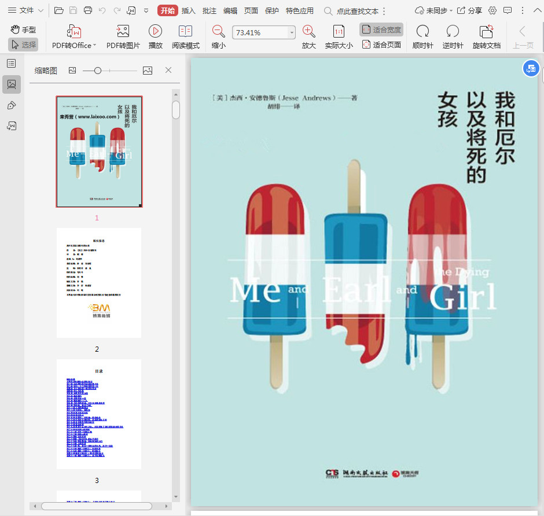The image size is (544, 516).
Task: Click the PDF转图片 tool
Action: [123, 37]
